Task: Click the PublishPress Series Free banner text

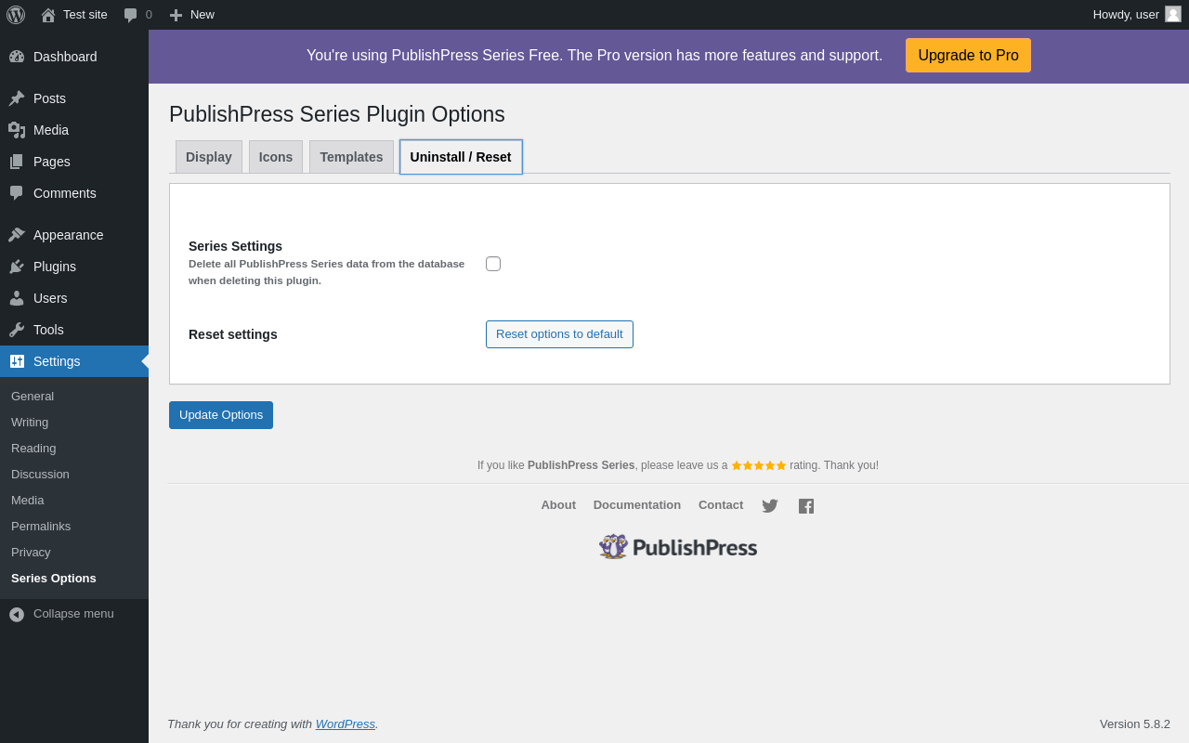Action: tap(594, 56)
